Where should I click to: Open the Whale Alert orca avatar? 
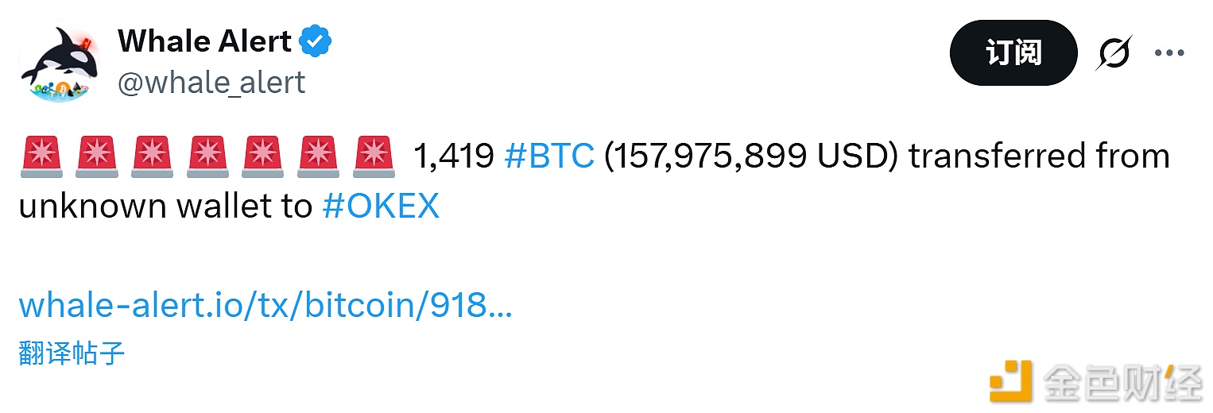[58, 62]
